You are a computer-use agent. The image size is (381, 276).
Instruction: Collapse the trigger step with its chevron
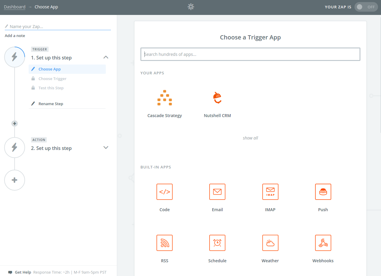(106, 57)
